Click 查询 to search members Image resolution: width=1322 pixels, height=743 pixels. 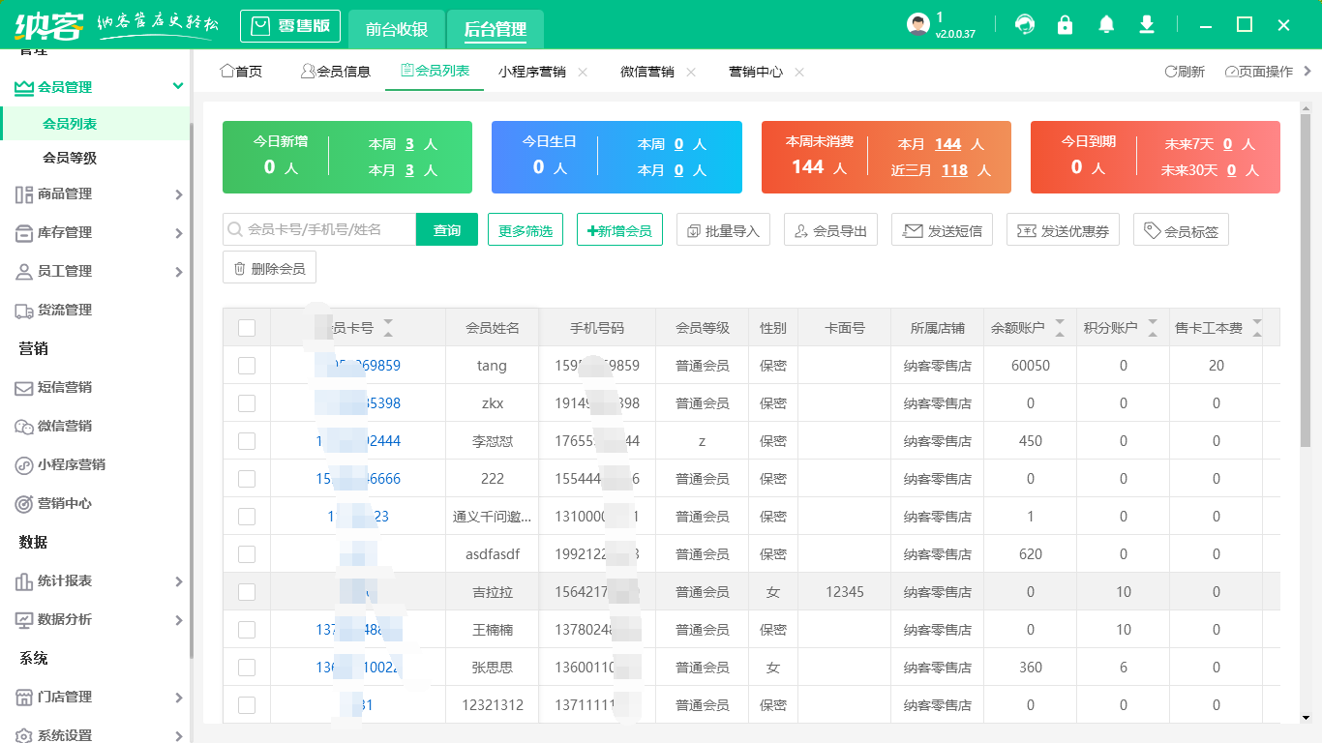pyautogui.click(x=446, y=229)
